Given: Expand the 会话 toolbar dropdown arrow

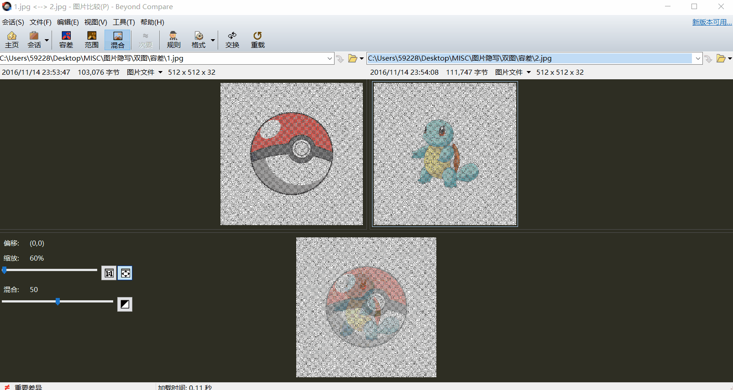Looking at the screenshot, I should click(x=47, y=40).
